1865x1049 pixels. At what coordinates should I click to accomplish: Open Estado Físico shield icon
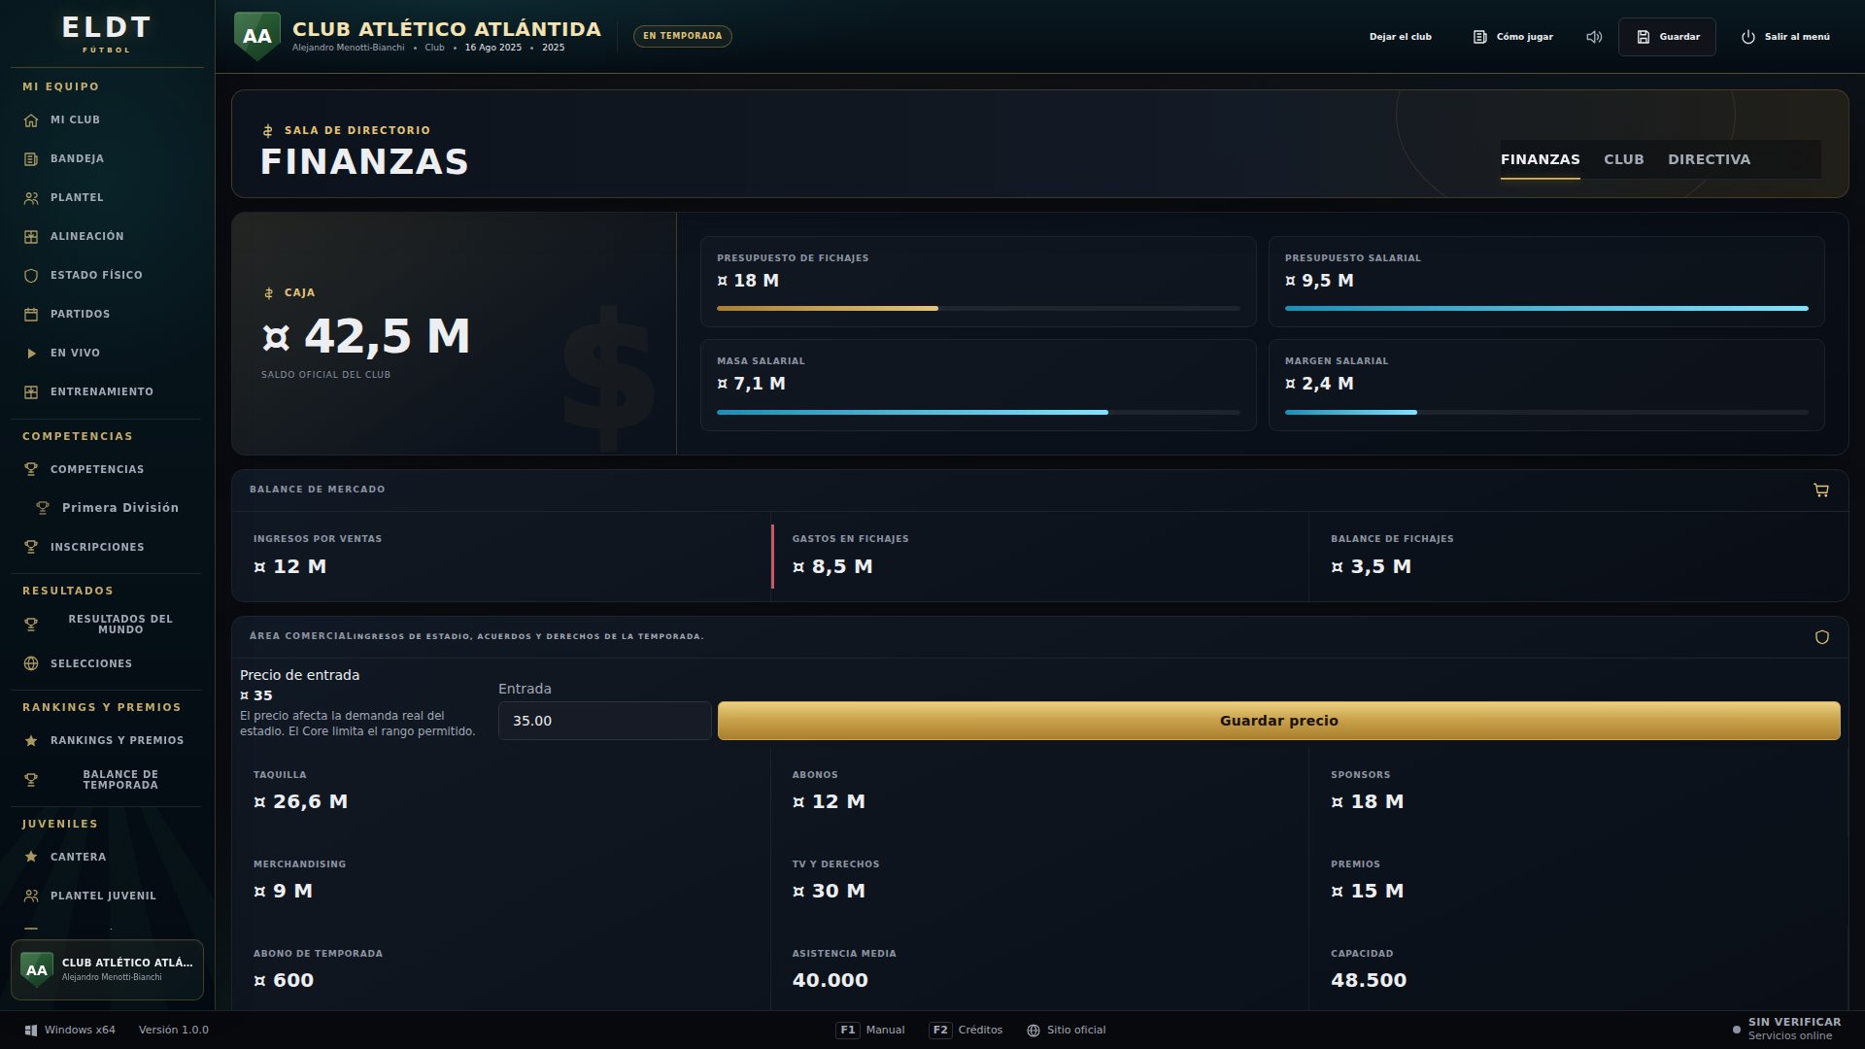point(31,276)
